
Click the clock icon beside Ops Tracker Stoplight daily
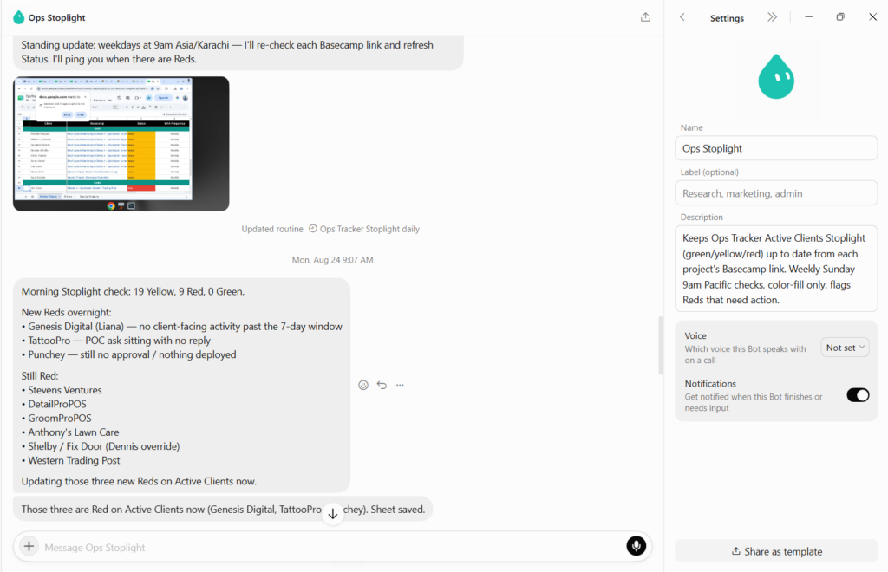tap(312, 229)
